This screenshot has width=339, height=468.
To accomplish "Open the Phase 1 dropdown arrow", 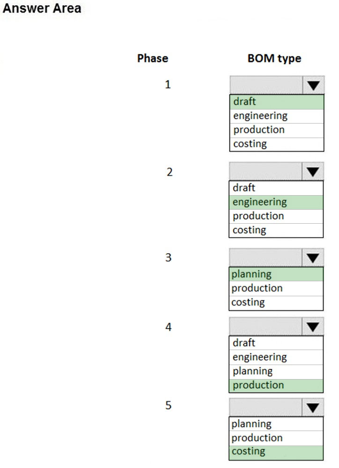I will click(x=313, y=85).
